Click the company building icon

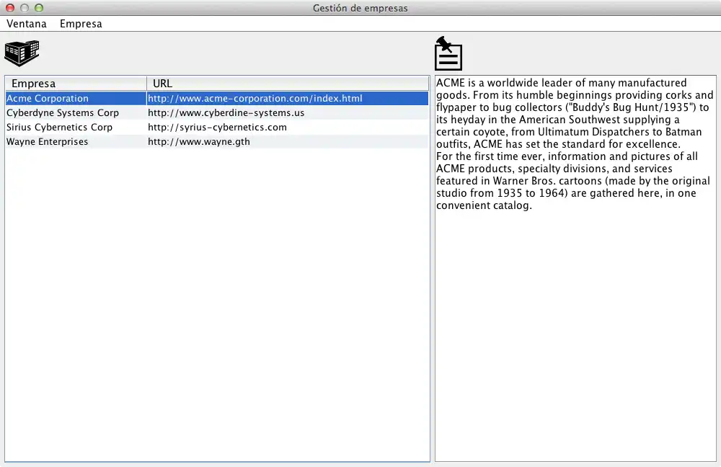[x=22, y=53]
